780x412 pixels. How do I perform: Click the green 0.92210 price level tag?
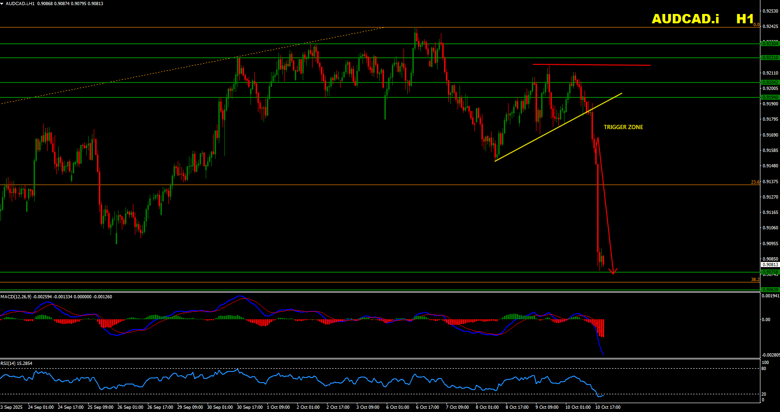pyautogui.click(x=770, y=58)
